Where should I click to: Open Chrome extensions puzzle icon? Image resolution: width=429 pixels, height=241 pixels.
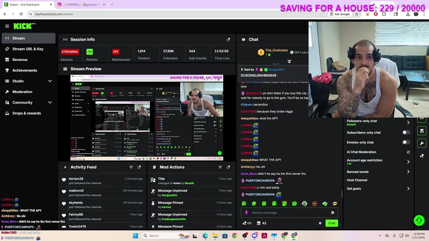click(384, 14)
